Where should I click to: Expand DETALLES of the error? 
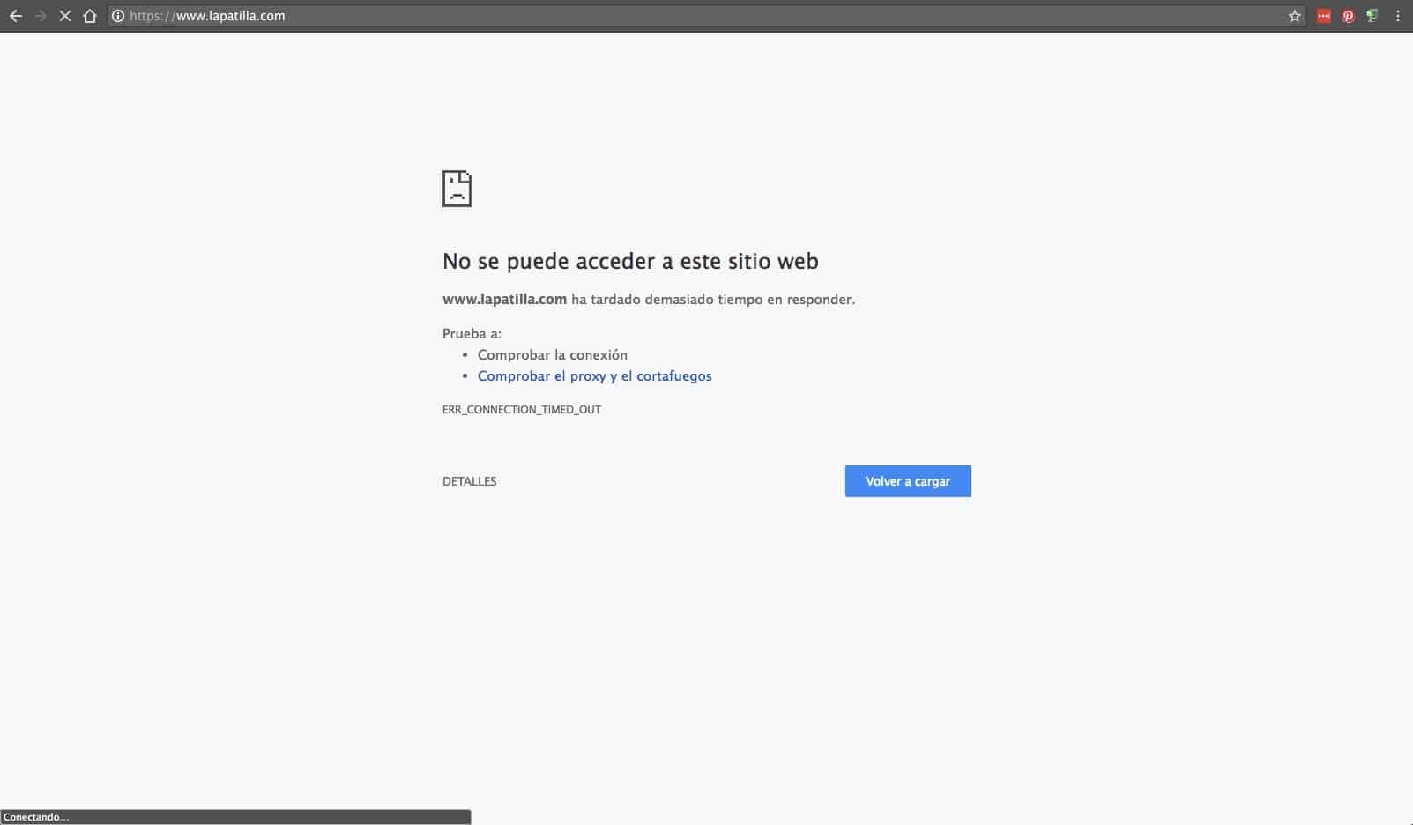coord(470,481)
